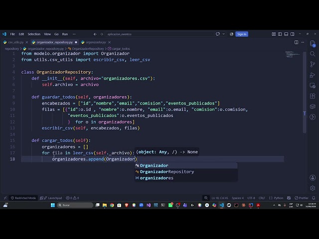Click Restricted Mode in status bar
The width and height of the screenshot is (319, 239).
click(23, 198)
